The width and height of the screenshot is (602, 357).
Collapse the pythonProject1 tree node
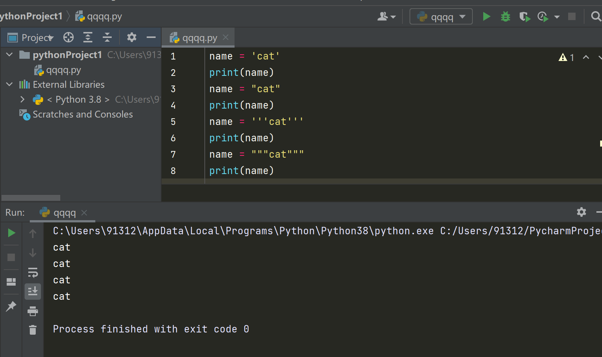(x=10, y=55)
